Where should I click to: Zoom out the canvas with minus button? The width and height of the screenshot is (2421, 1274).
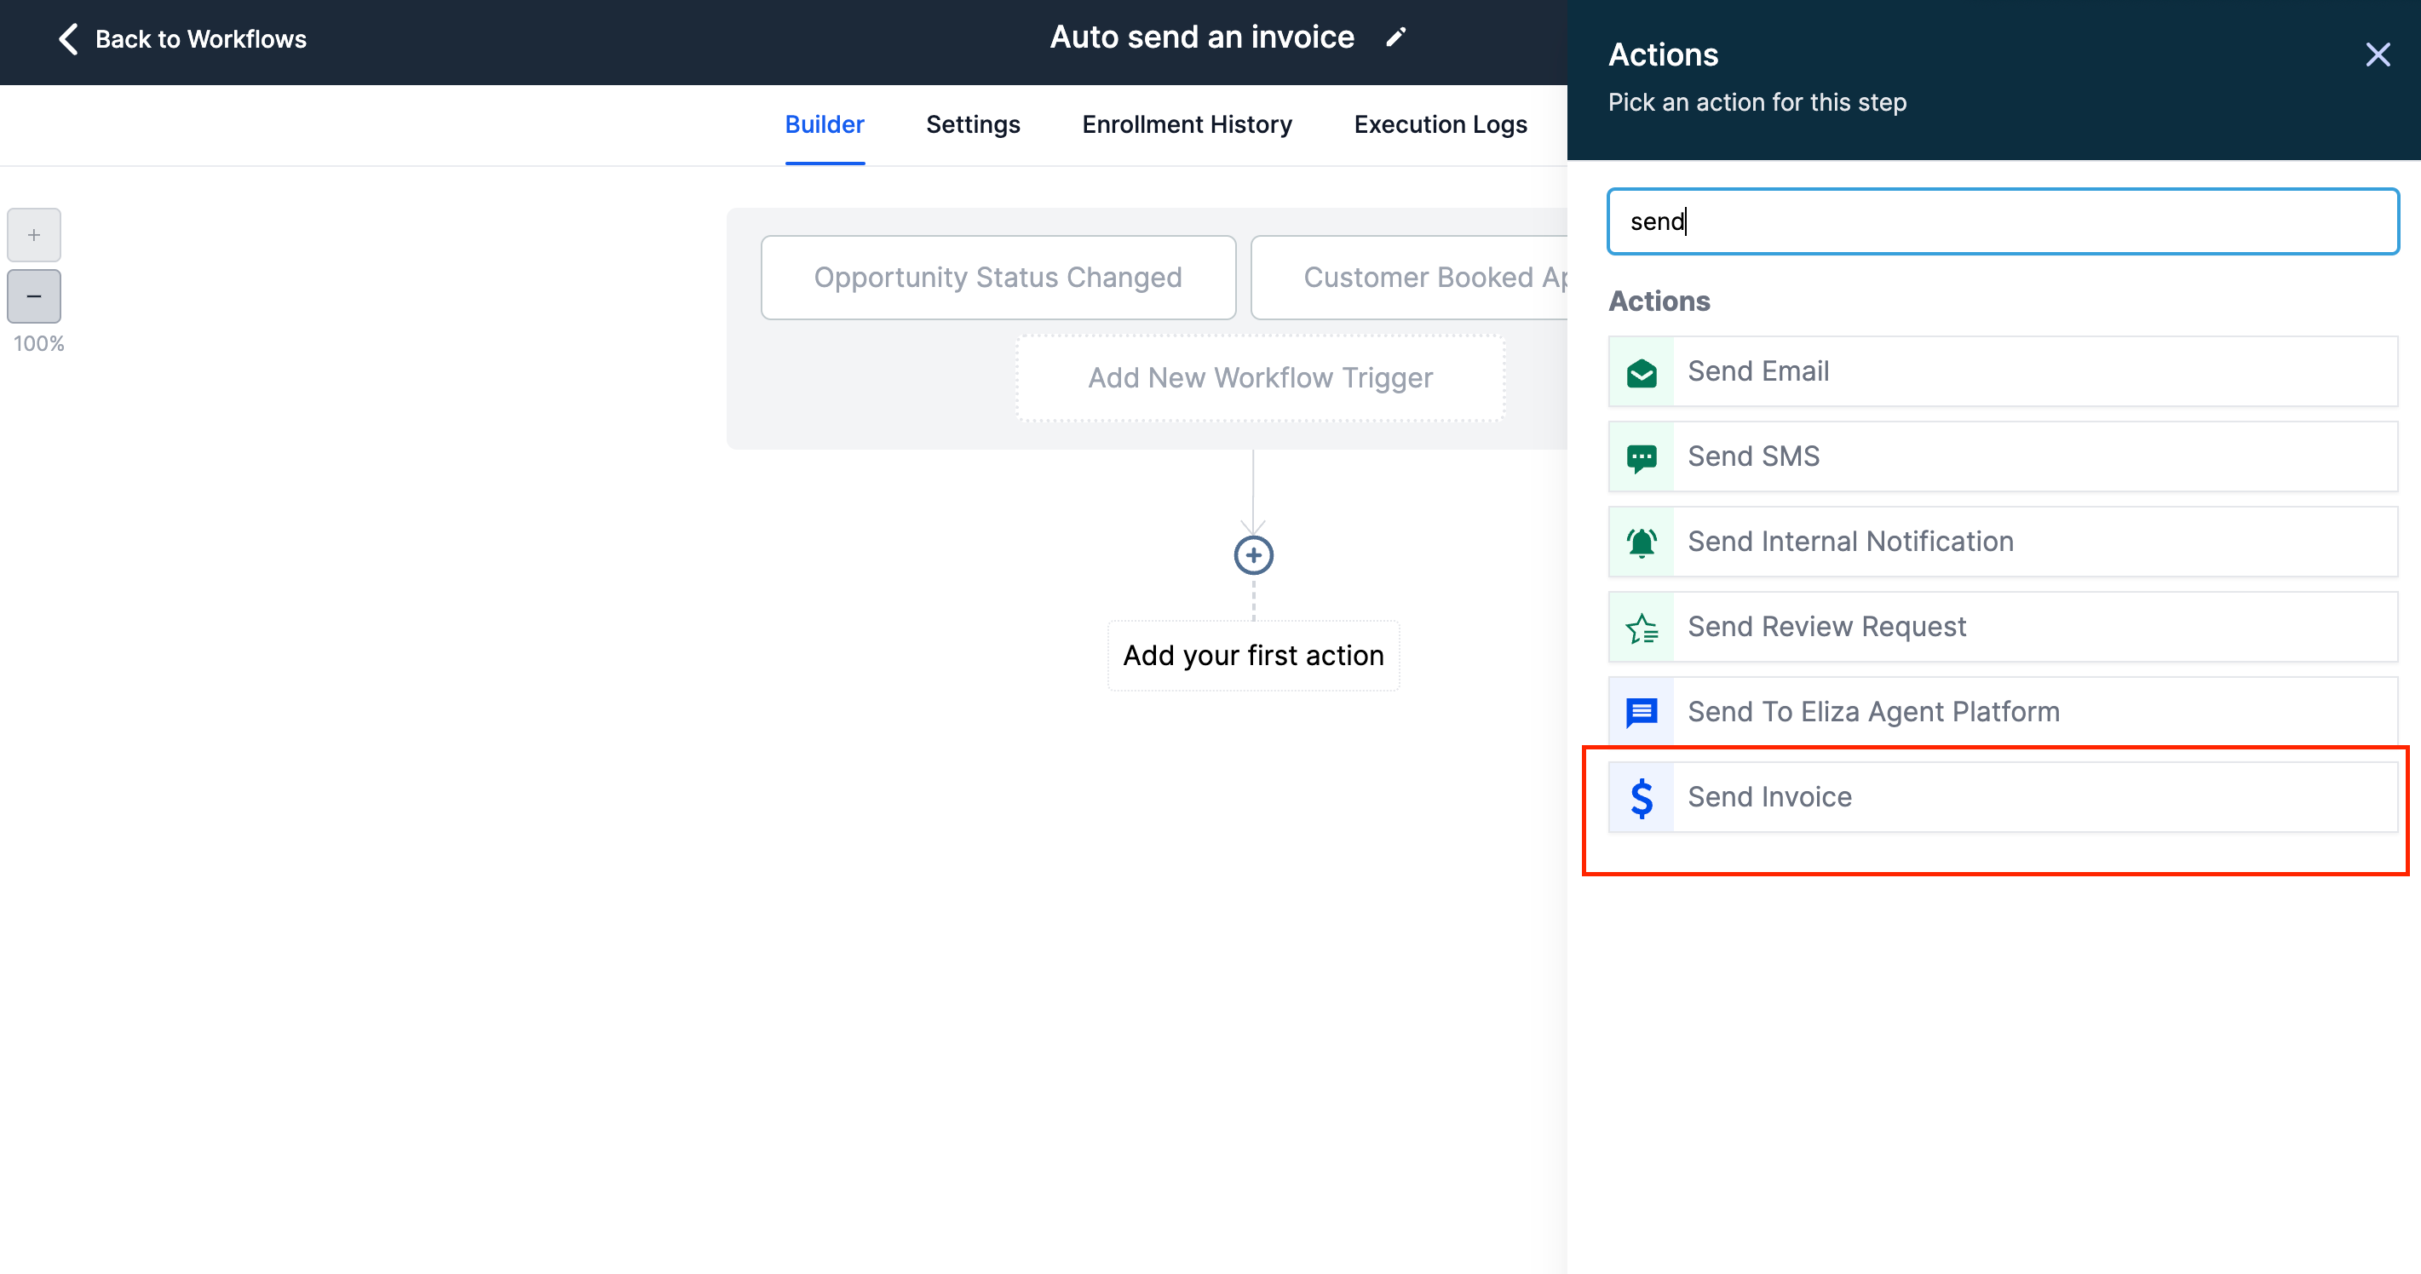coord(34,296)
